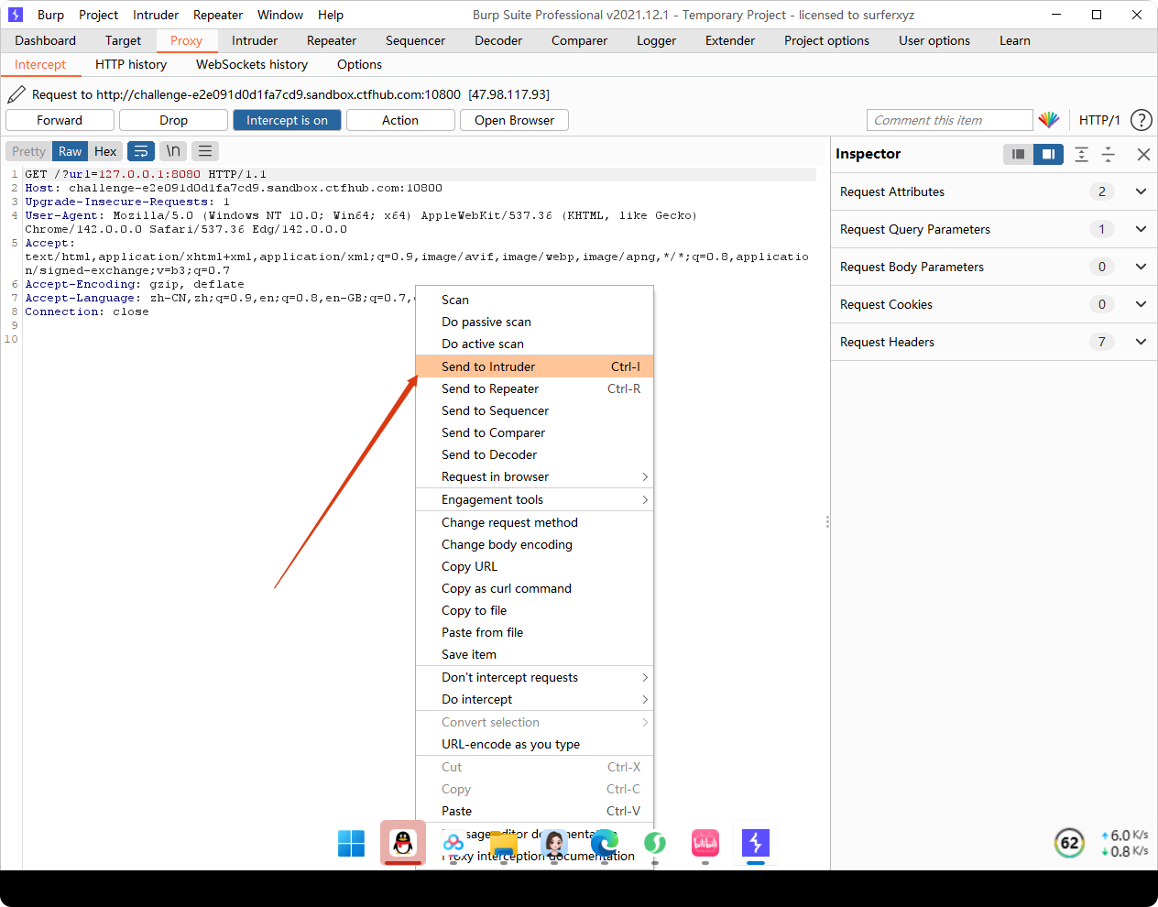Toggle the Intercept is on button

point(287,120)
